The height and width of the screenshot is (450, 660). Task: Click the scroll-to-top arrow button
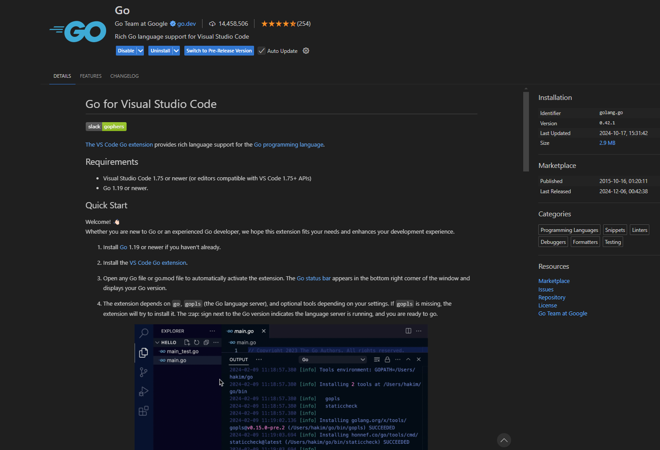[x=504, y=440]
